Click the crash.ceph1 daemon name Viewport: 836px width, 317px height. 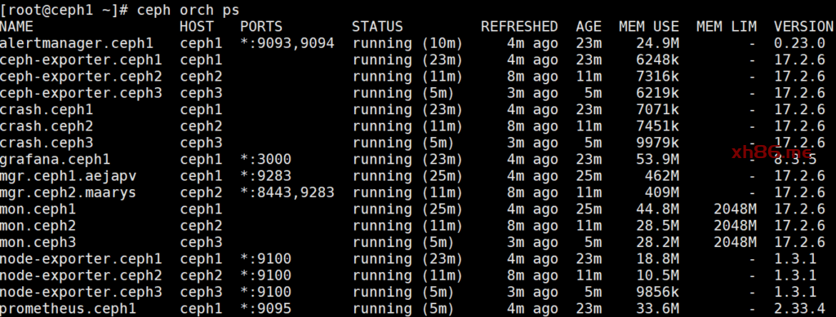tap(47, 109)
